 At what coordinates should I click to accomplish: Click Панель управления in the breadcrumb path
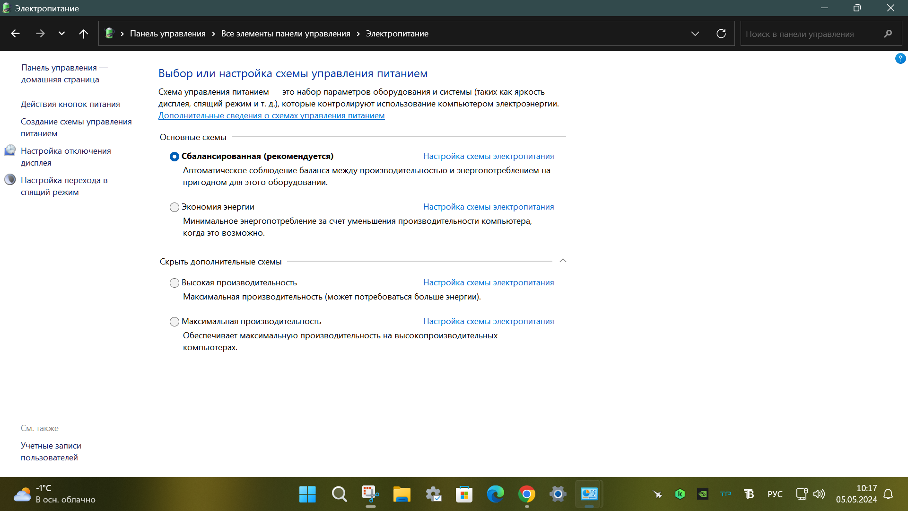click(167, 34)
